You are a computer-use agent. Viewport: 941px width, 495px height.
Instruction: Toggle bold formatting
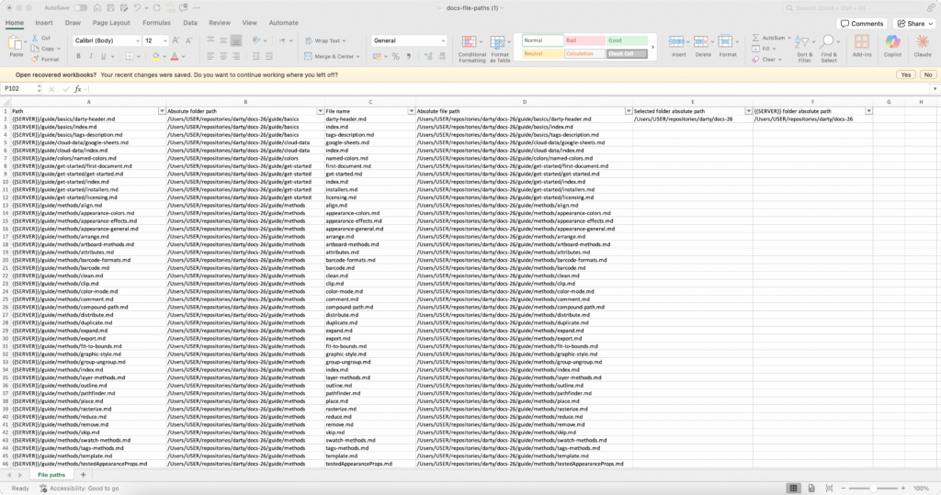(x=78, y=56)
